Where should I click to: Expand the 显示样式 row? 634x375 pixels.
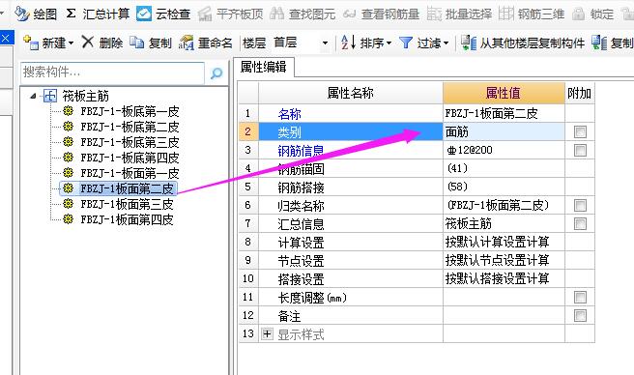point(267,334)
